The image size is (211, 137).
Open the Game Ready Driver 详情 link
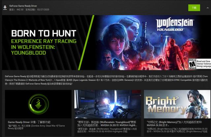pos(29,122)
